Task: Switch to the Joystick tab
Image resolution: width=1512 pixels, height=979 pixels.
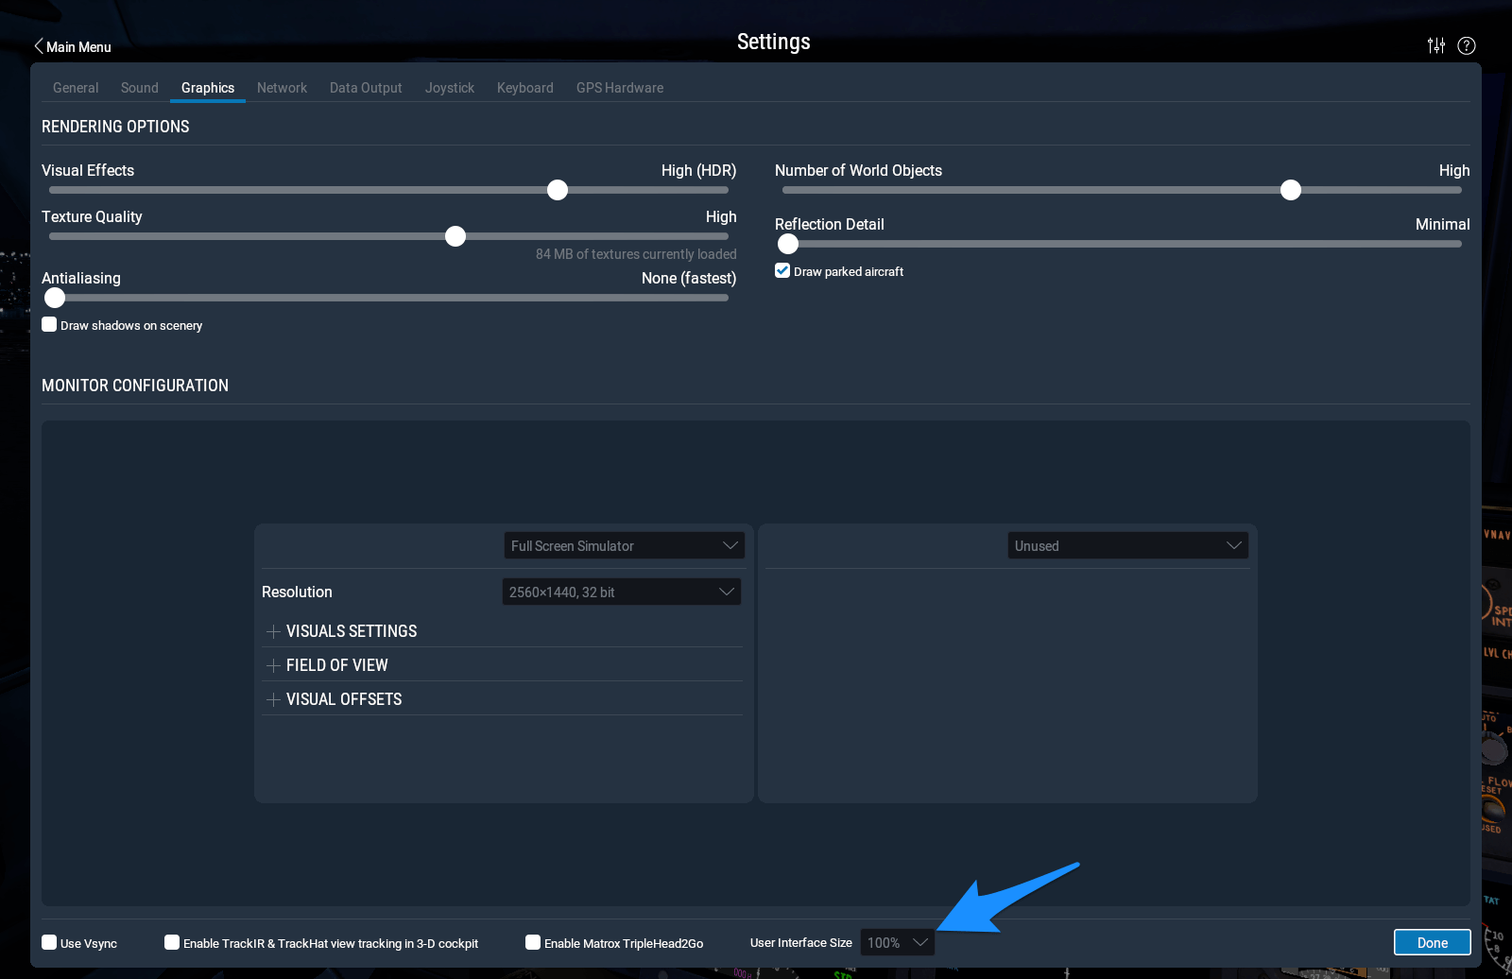Action: click(x=449, y=87)
